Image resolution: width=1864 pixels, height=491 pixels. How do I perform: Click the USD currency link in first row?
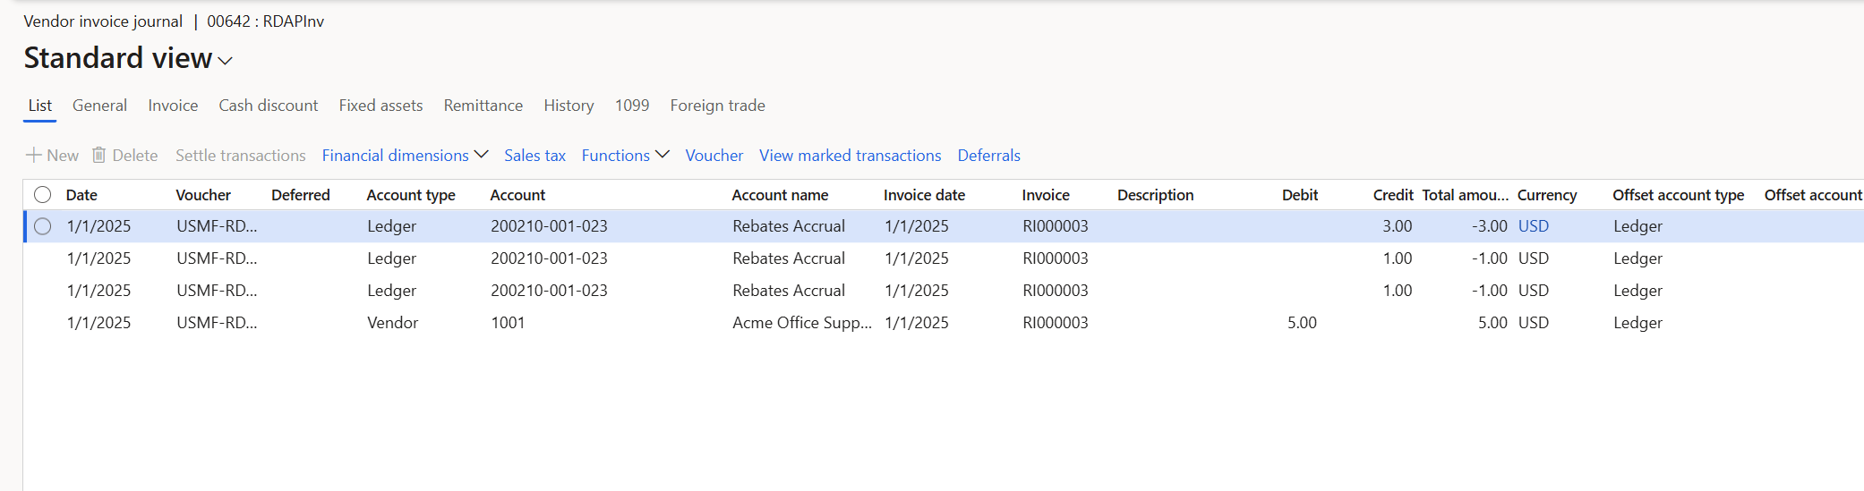(1533, 226)
